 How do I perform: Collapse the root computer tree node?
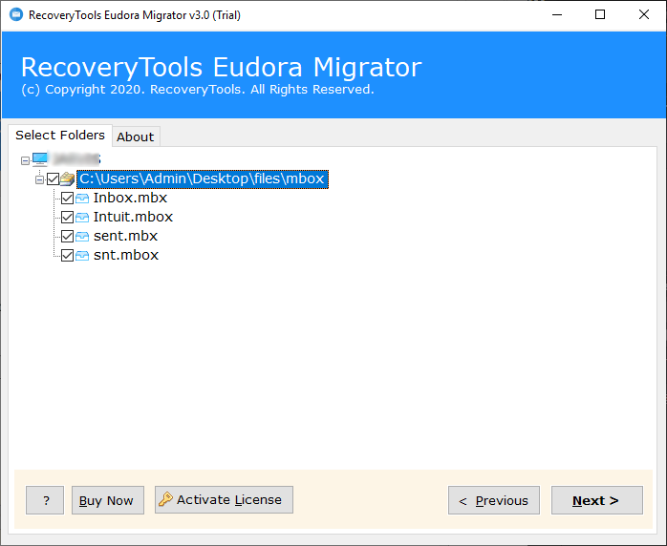[x=25, y=160]
